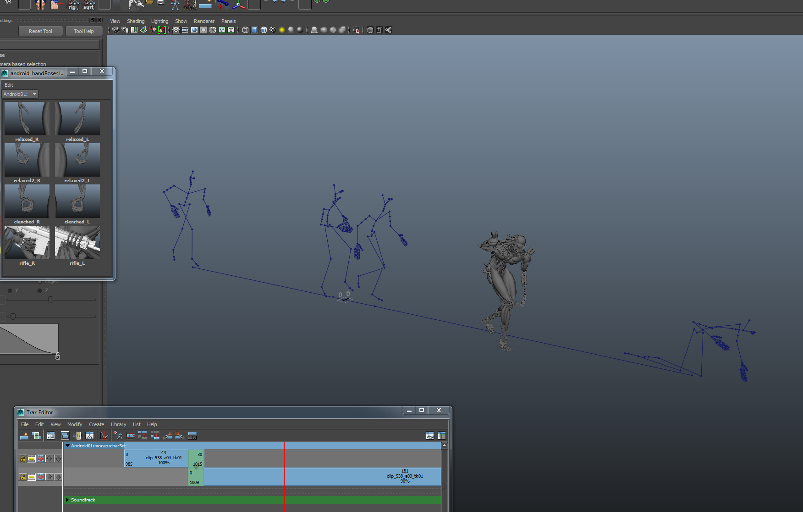This screenshot has width=803, height=512.
Task: Click the surf shelf icon
Action: point(89,5)
